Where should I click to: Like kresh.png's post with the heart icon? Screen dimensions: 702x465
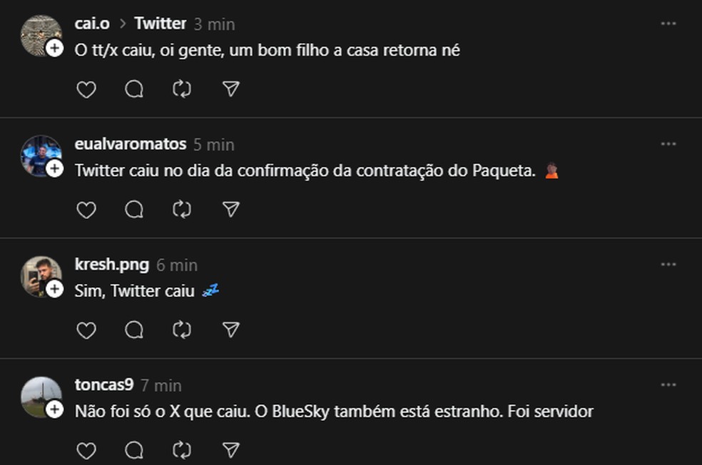86,330
